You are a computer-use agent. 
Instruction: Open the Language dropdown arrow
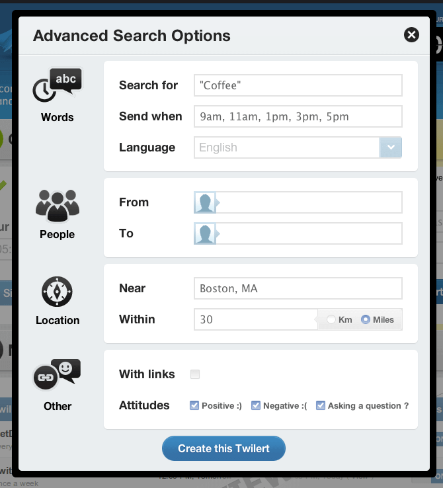point(391,147)
